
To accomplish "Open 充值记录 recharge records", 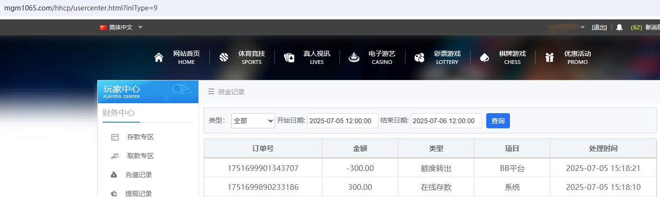I will tap(139, 175).
